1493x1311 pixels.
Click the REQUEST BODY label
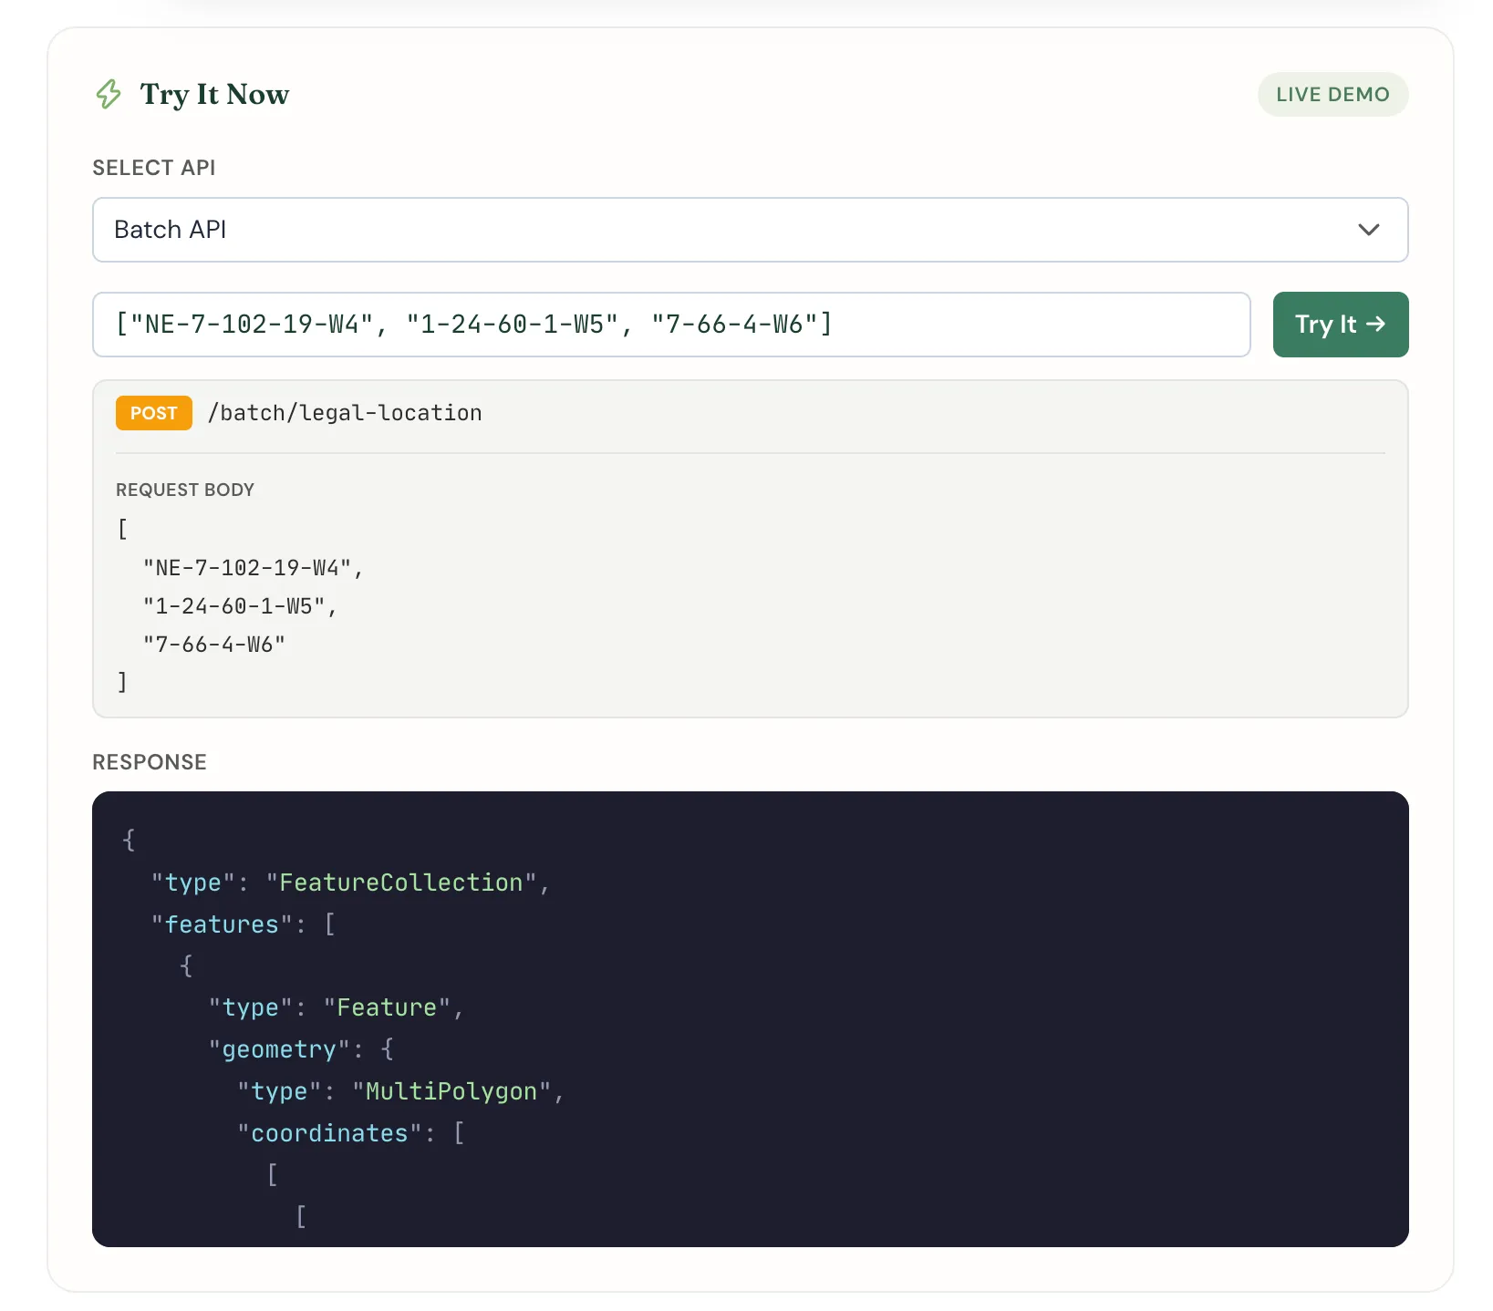click(185, 490)
